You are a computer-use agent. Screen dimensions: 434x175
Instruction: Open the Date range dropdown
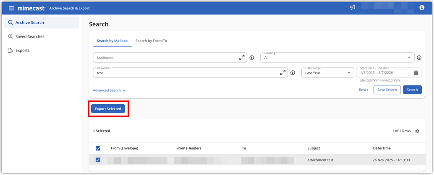(327, 72)
